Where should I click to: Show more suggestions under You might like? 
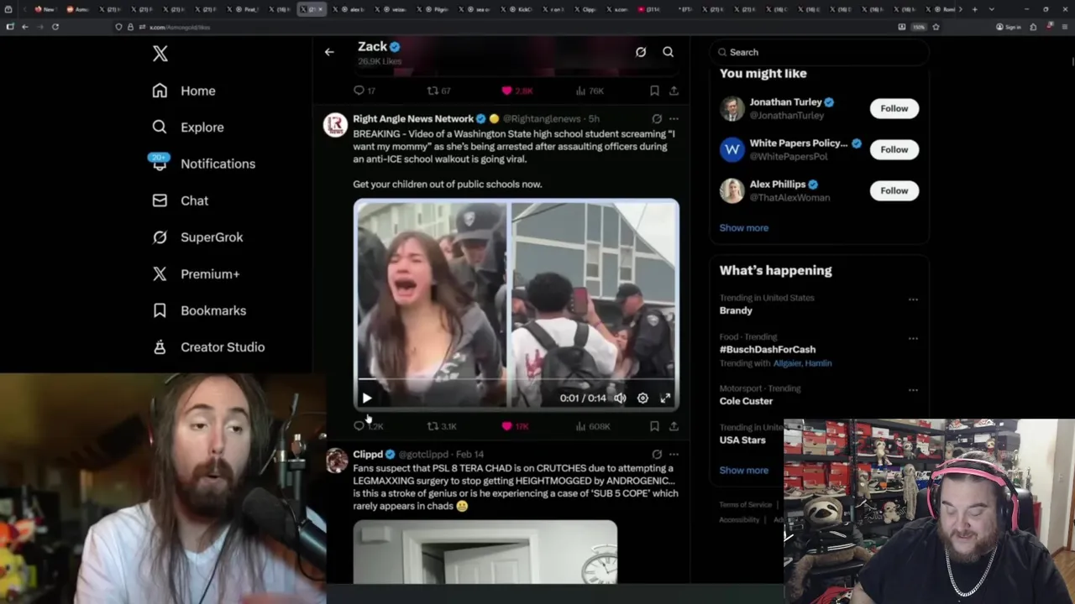coord(744,227)
